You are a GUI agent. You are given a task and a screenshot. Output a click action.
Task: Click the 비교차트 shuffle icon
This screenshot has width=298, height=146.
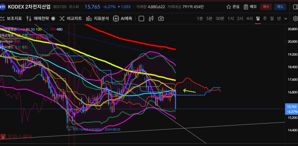(x=62, y=19)
